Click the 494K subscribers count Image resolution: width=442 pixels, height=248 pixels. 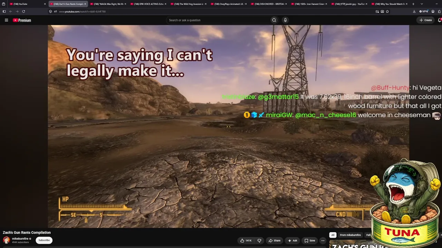pyautogui.click(x=20, y=242)
